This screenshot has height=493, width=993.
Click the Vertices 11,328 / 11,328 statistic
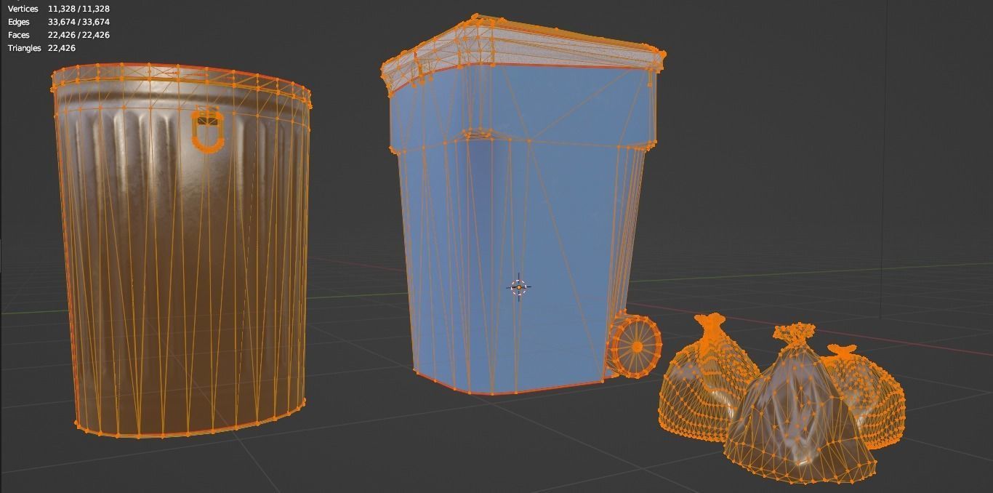59,9
